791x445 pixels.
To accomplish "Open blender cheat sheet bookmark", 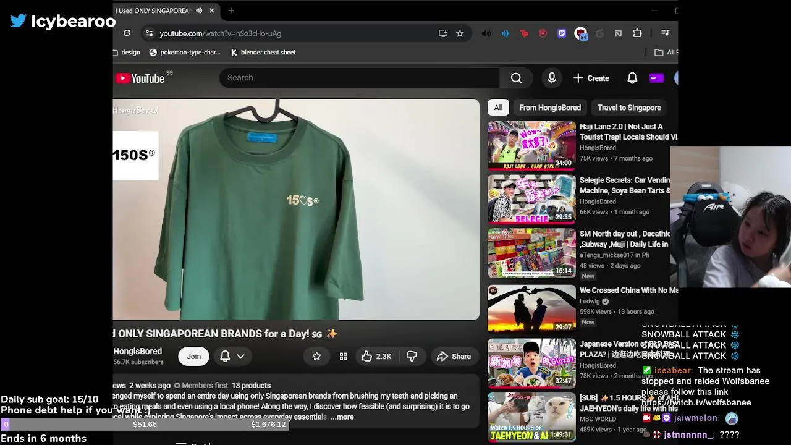I will tap(263, 53).
